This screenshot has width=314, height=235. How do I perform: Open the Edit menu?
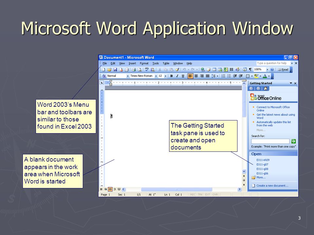[x=113, y=63]
